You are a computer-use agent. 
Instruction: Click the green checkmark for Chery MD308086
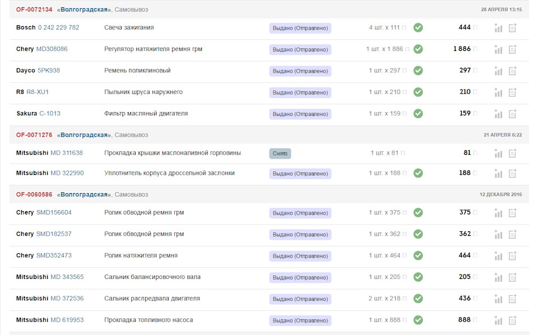[418, 49]
